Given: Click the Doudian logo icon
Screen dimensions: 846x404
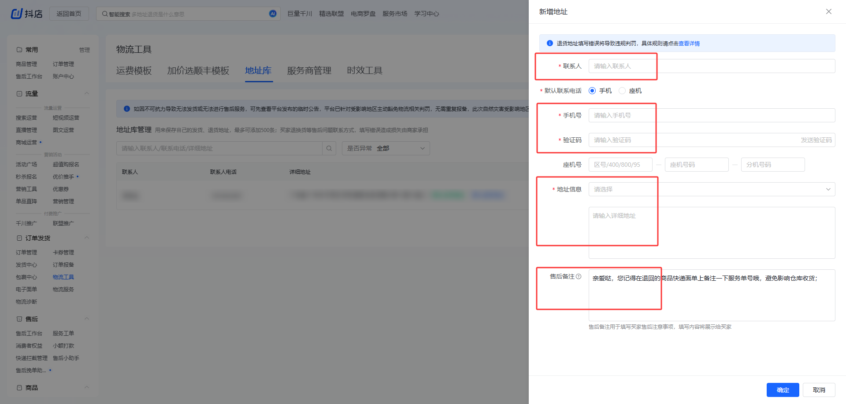Looking at the screenshot, I should point(17,14).
